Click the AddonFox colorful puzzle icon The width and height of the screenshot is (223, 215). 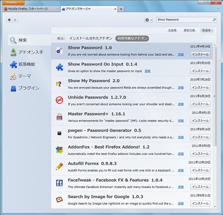59,150
